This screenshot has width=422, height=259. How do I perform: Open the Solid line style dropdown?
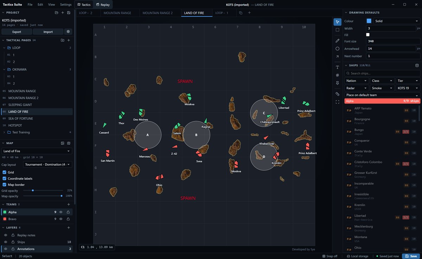pos(397,21)
